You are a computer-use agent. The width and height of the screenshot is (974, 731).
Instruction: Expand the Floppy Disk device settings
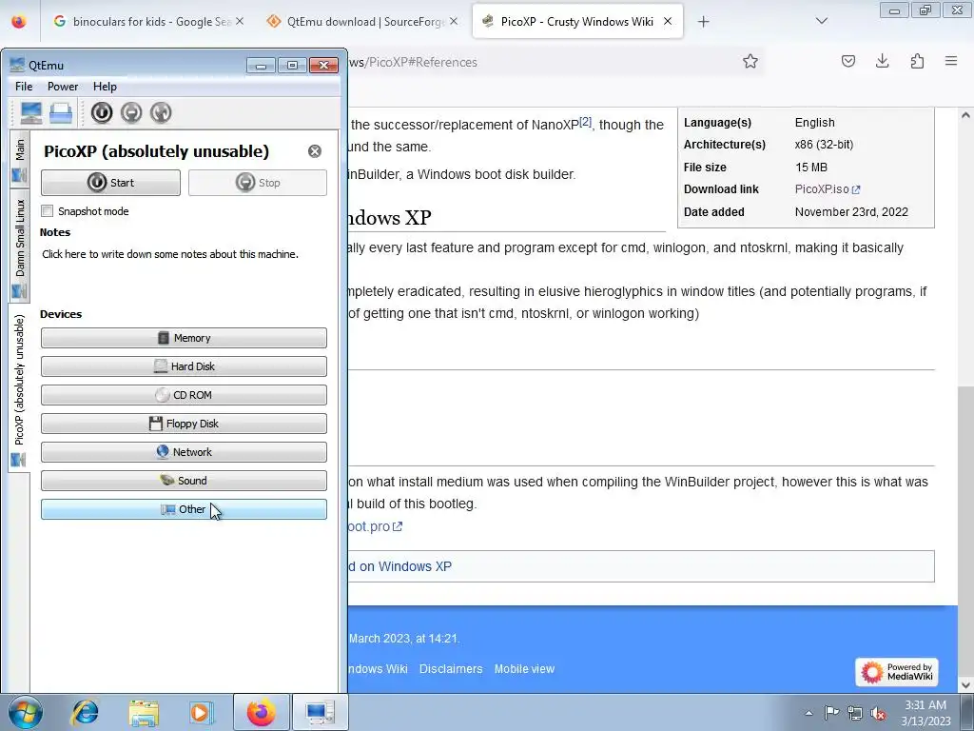[x=184, y=424]
